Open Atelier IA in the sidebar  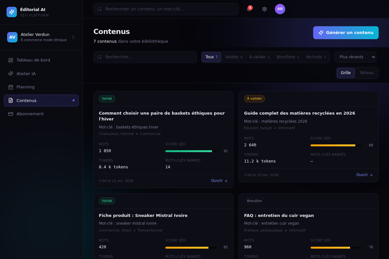[x=41, y=73]
